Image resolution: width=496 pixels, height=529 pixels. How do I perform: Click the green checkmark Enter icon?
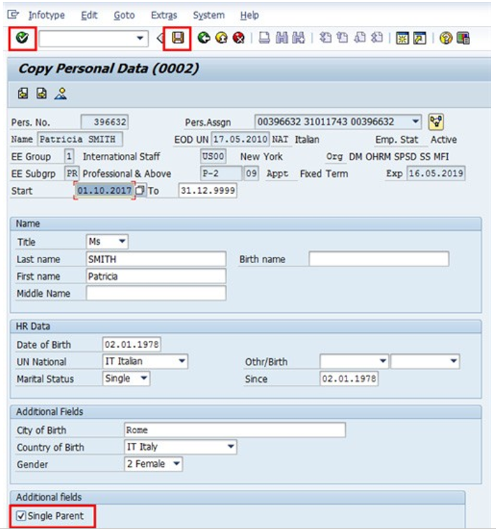(22, 38)
